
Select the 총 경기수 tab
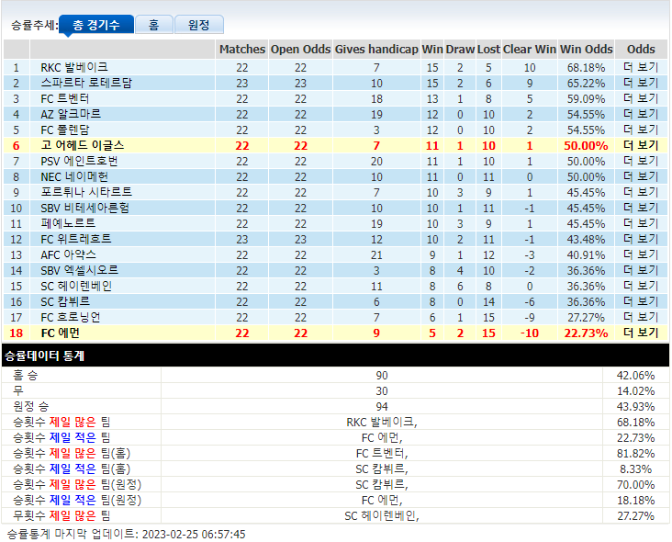click(96, 25)
